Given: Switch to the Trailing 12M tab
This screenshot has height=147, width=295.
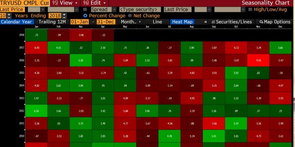Looking at the screenshot, I should pos(52,22).
